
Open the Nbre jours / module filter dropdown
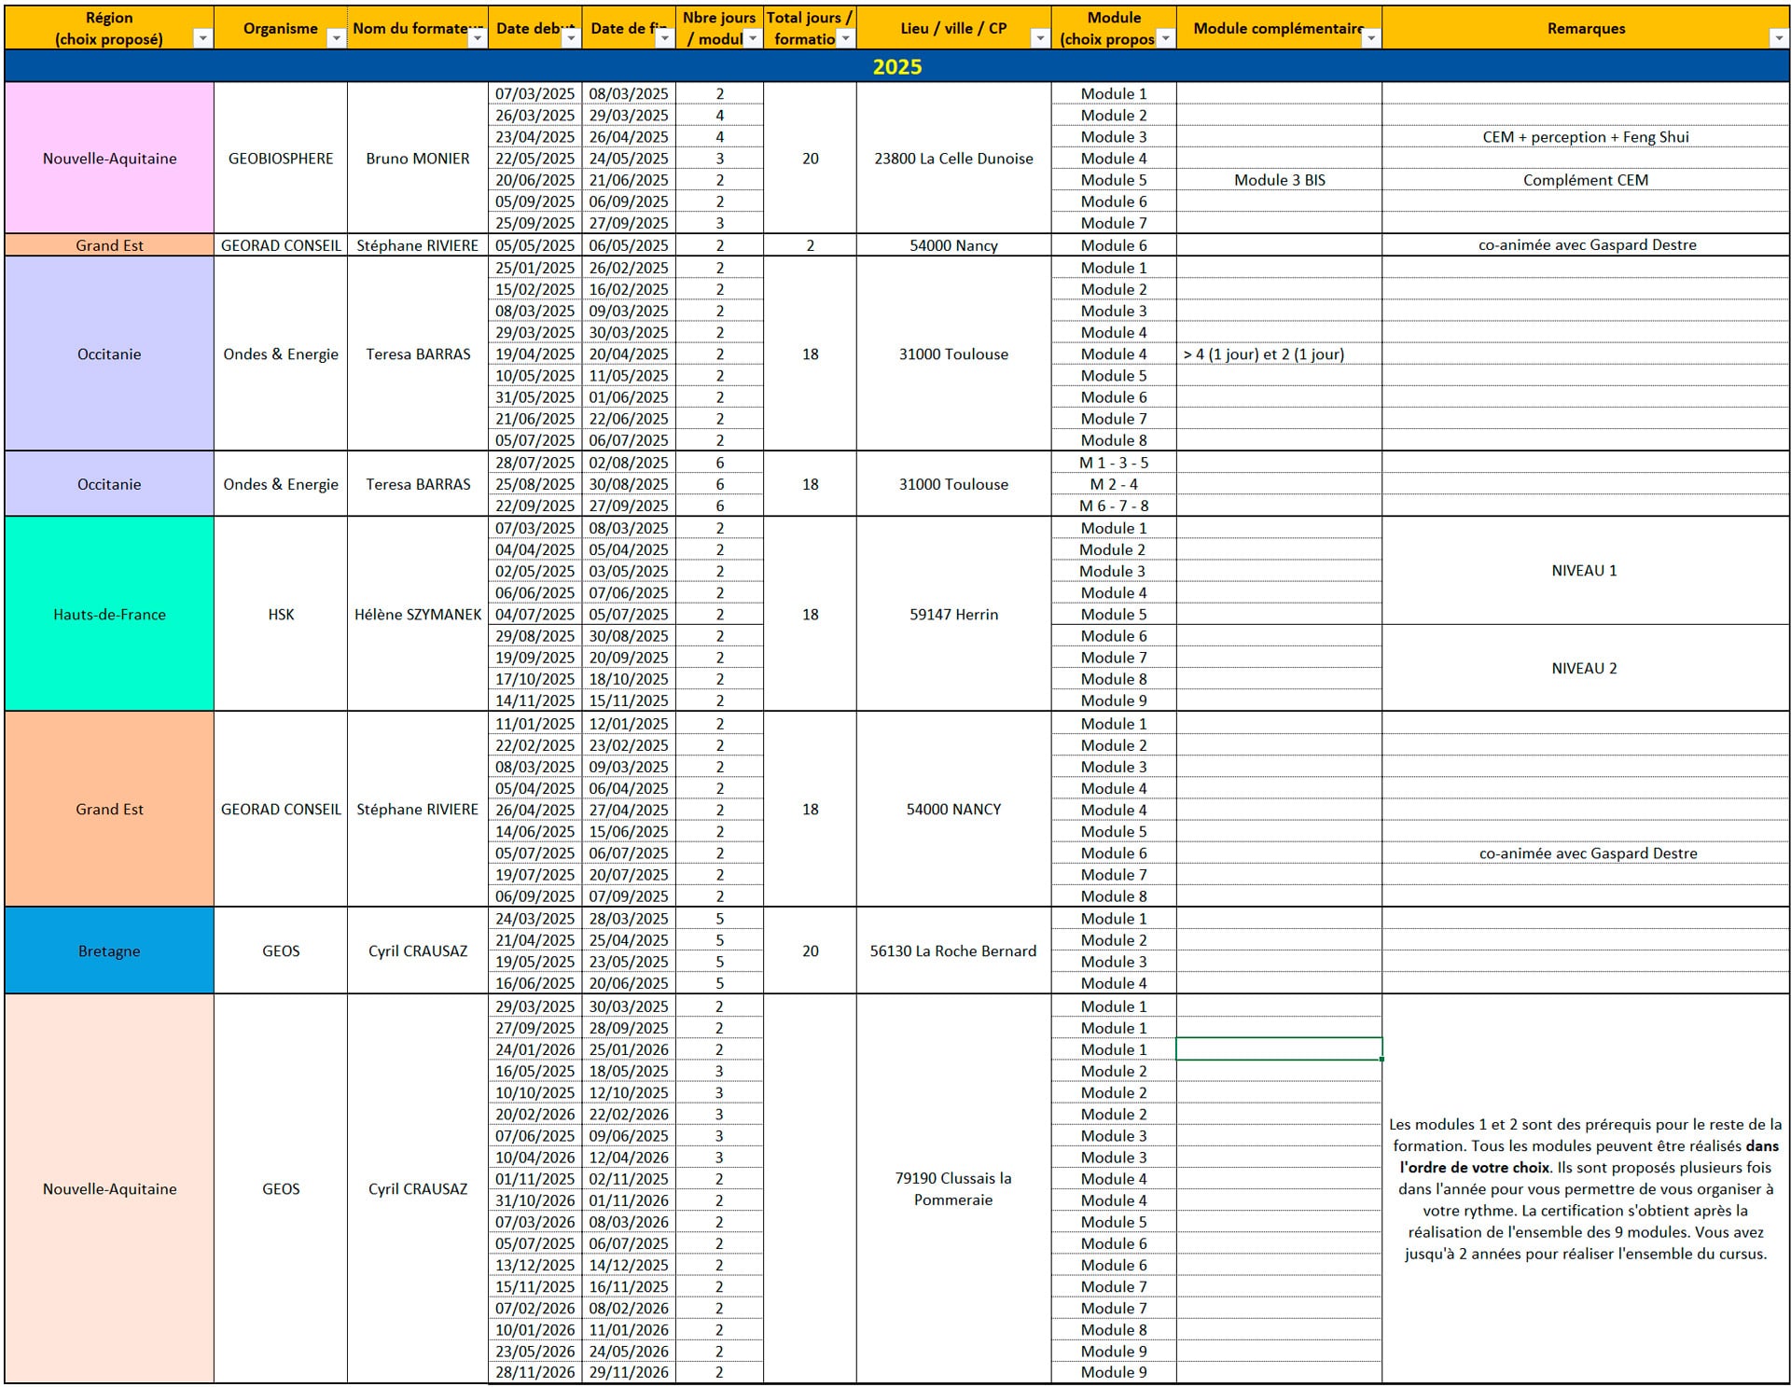tap(752, 38)
